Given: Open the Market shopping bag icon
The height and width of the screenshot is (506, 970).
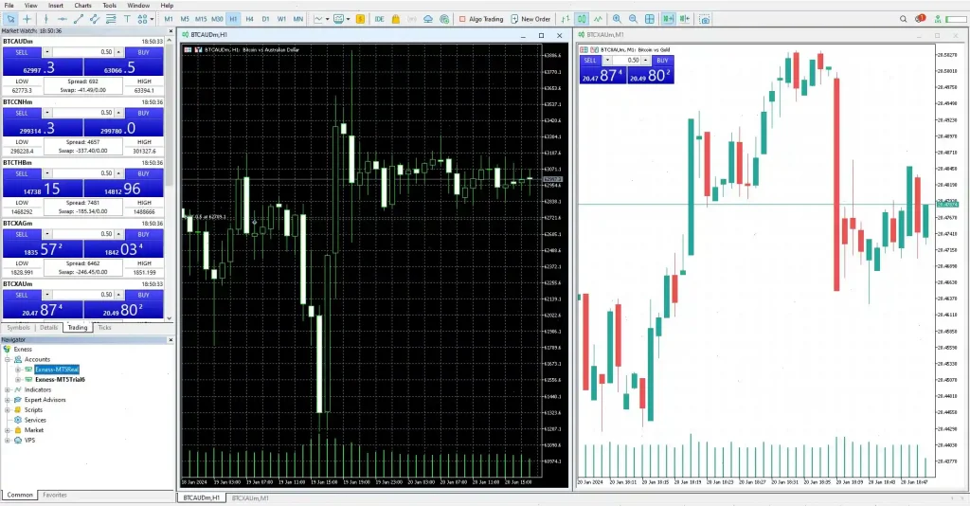Looking at the screenshot, I should (x=395, y=19).
